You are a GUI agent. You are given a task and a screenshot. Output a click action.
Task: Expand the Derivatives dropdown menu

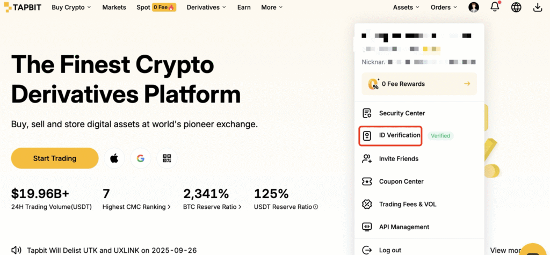(206, 8)
